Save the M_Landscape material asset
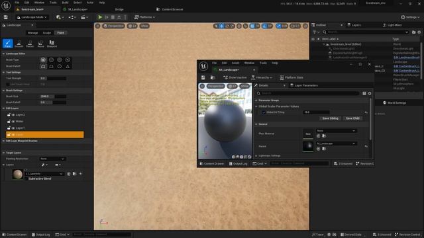This screenshot has width=424, height=238. pos(203,78)
